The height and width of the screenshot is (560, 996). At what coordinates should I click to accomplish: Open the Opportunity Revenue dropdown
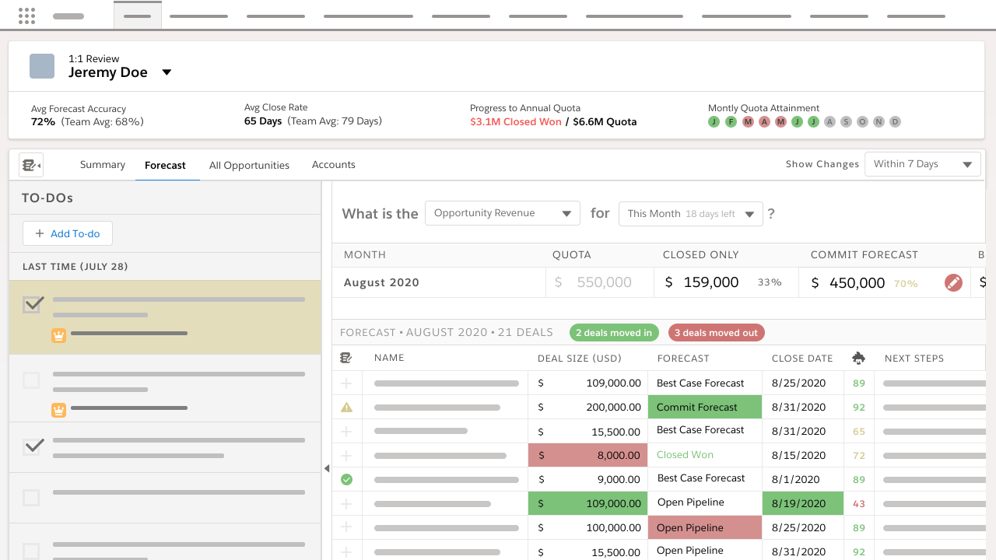pyautogui.click(x=503, y=214)
